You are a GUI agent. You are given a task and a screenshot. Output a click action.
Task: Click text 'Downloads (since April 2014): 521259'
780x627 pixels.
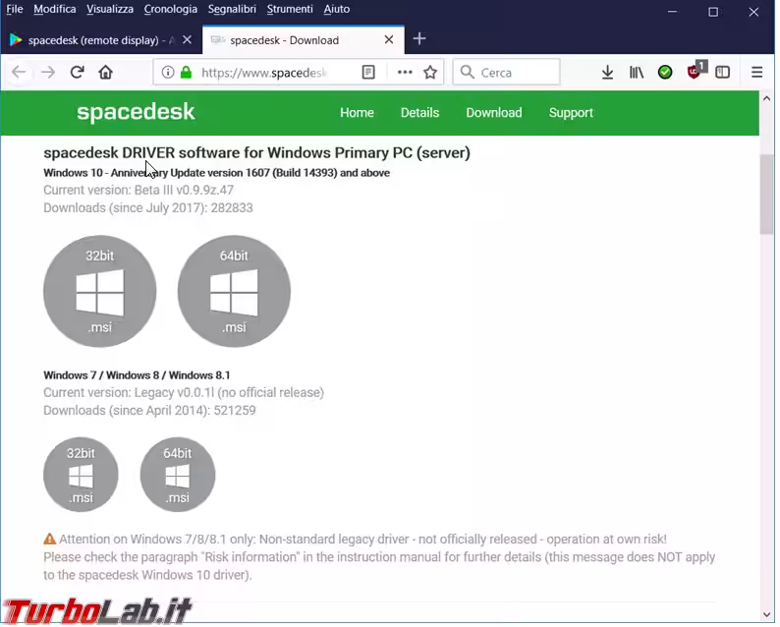click(x=149, y=411)
